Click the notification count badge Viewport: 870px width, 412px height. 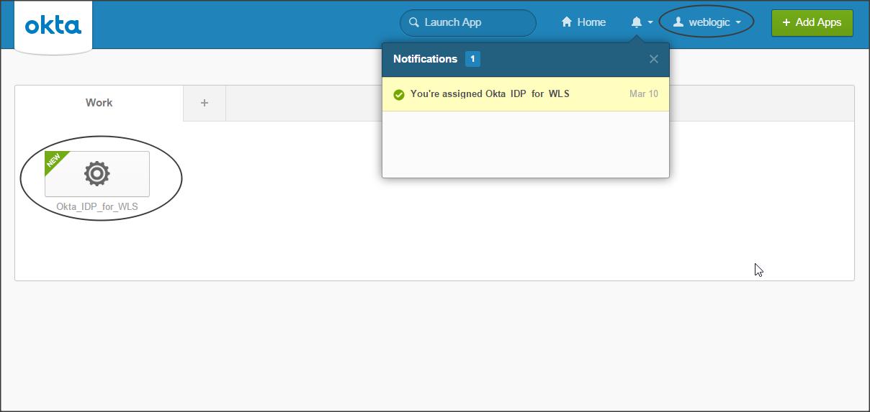point(472,59)
